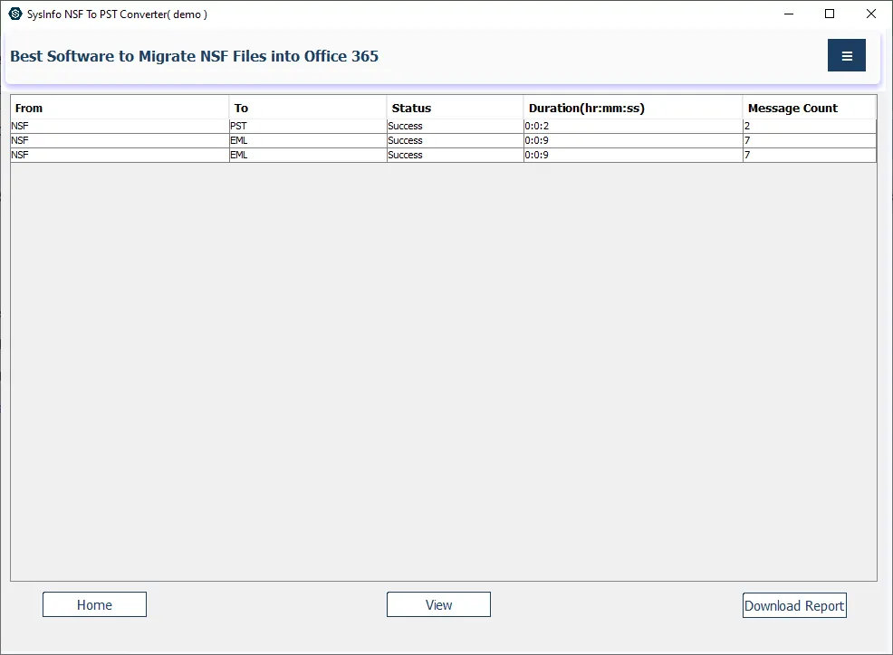The height and width of the screenshot is (655, 893).
Task: Close the SysInfo converter window
Action: [x=871, y=14]
